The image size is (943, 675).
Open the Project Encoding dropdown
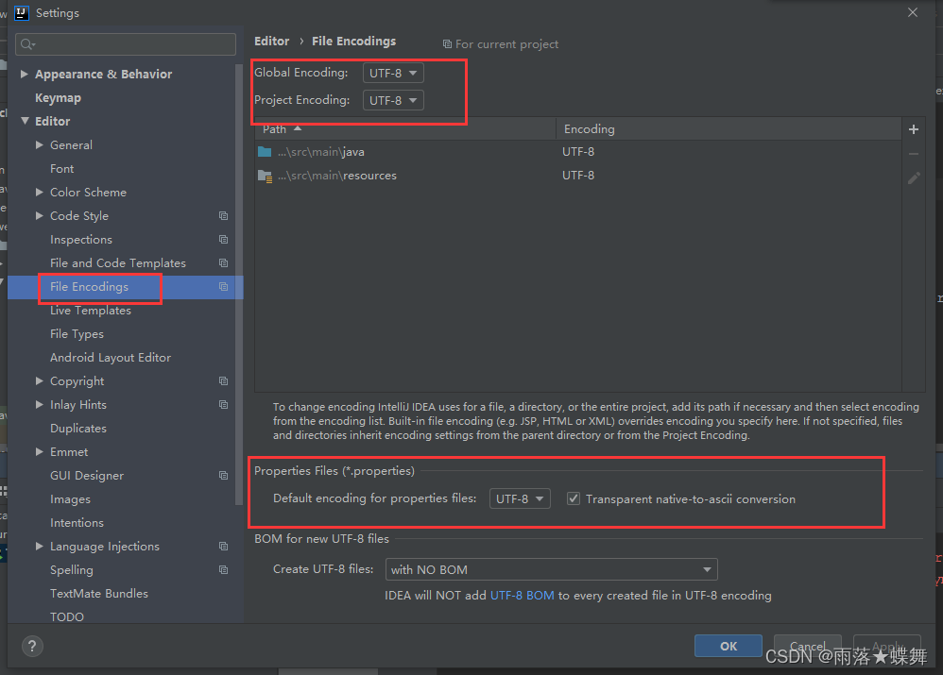coord(393,100)
